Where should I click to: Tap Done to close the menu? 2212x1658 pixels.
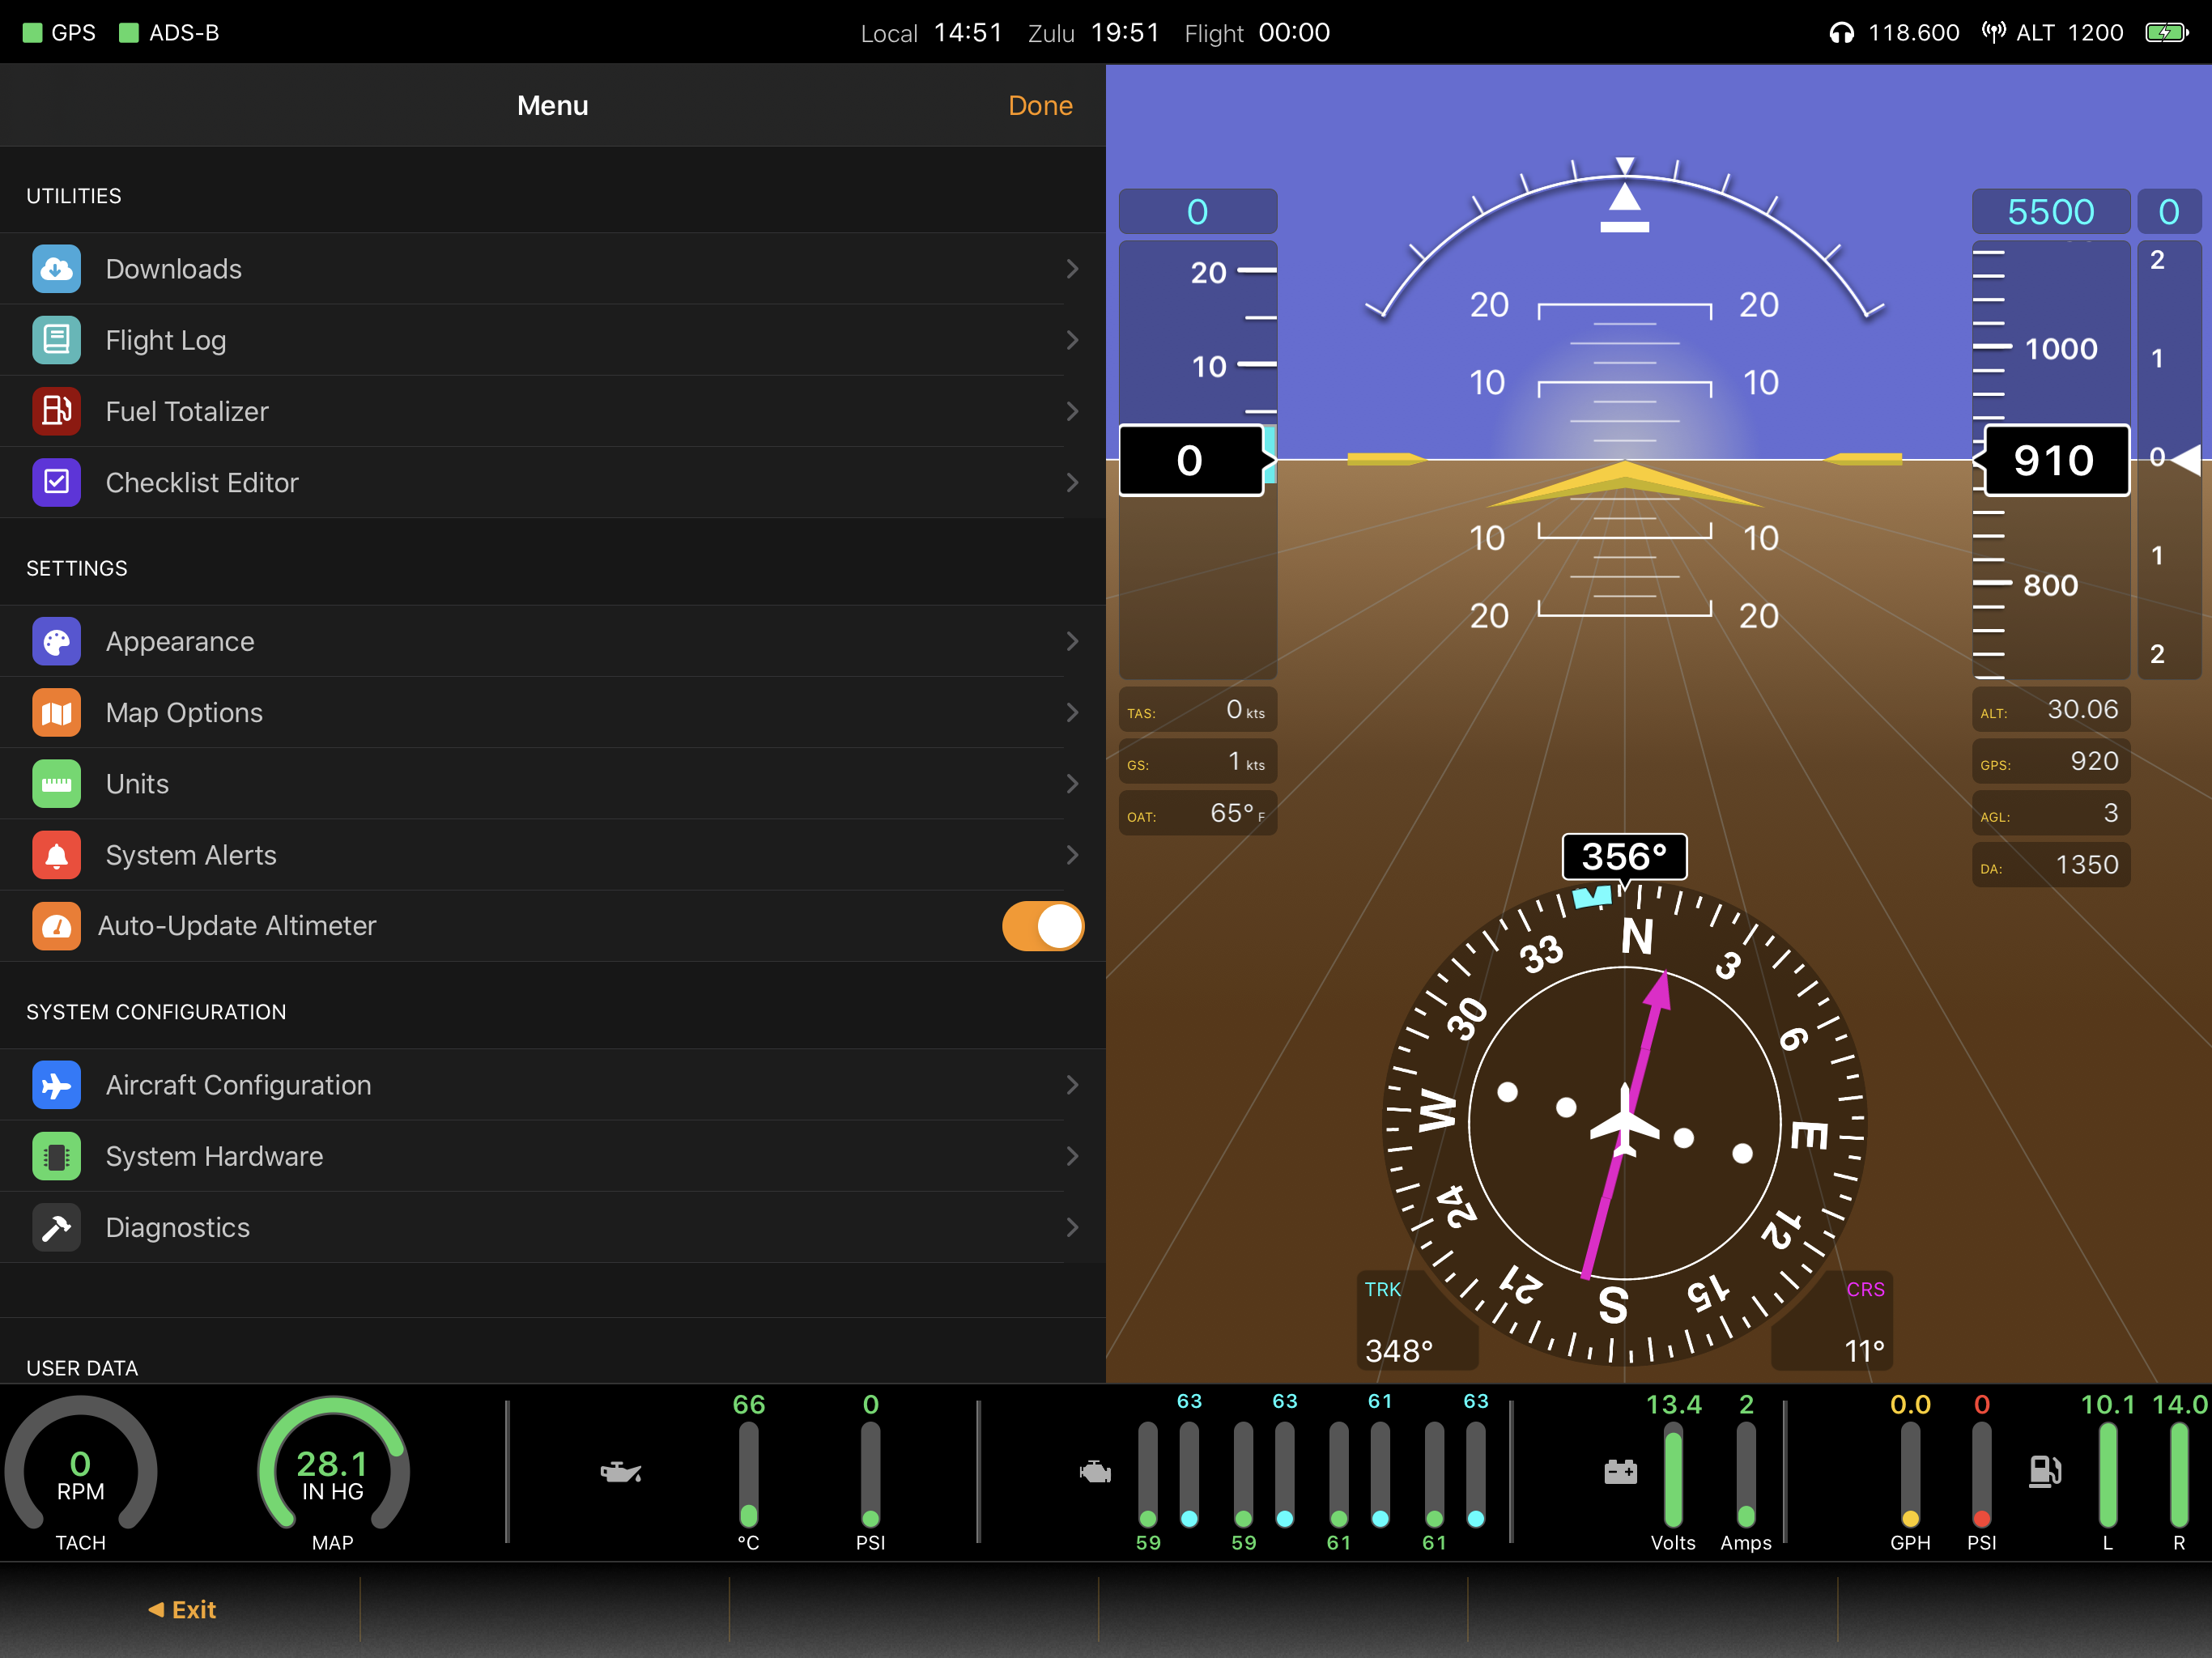click(1040, 105)
